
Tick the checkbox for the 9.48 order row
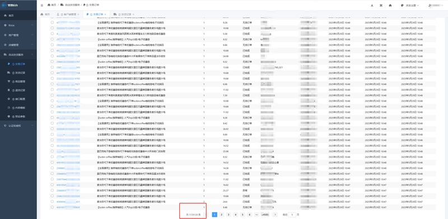pyautogui.click(x=52, y=207)
